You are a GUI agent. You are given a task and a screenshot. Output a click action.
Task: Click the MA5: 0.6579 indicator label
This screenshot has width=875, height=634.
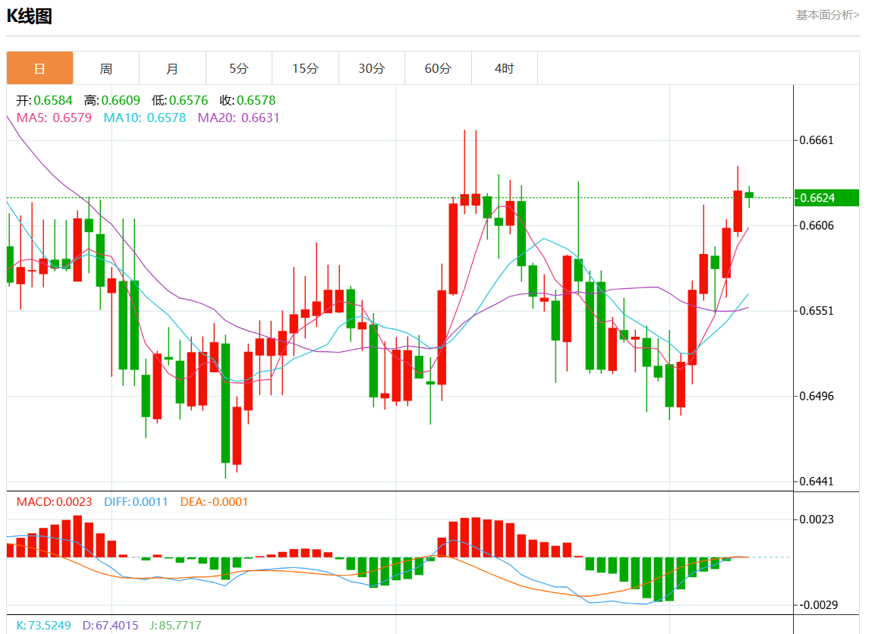(x=54, y=118)
